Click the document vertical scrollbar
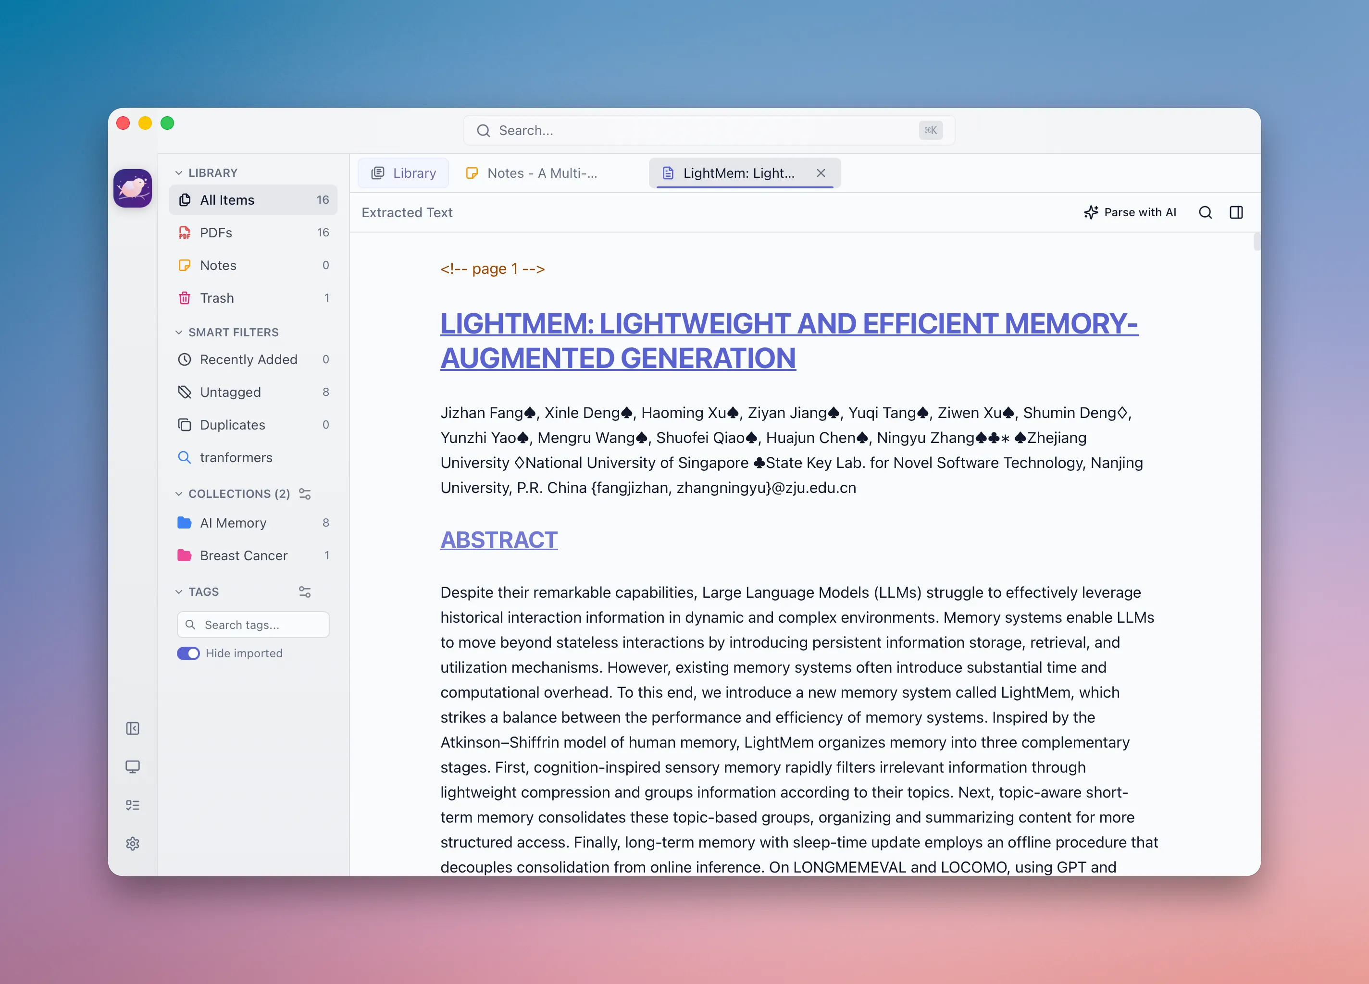The width and height of the screenshot is (1369, 984). [1257, 241]
